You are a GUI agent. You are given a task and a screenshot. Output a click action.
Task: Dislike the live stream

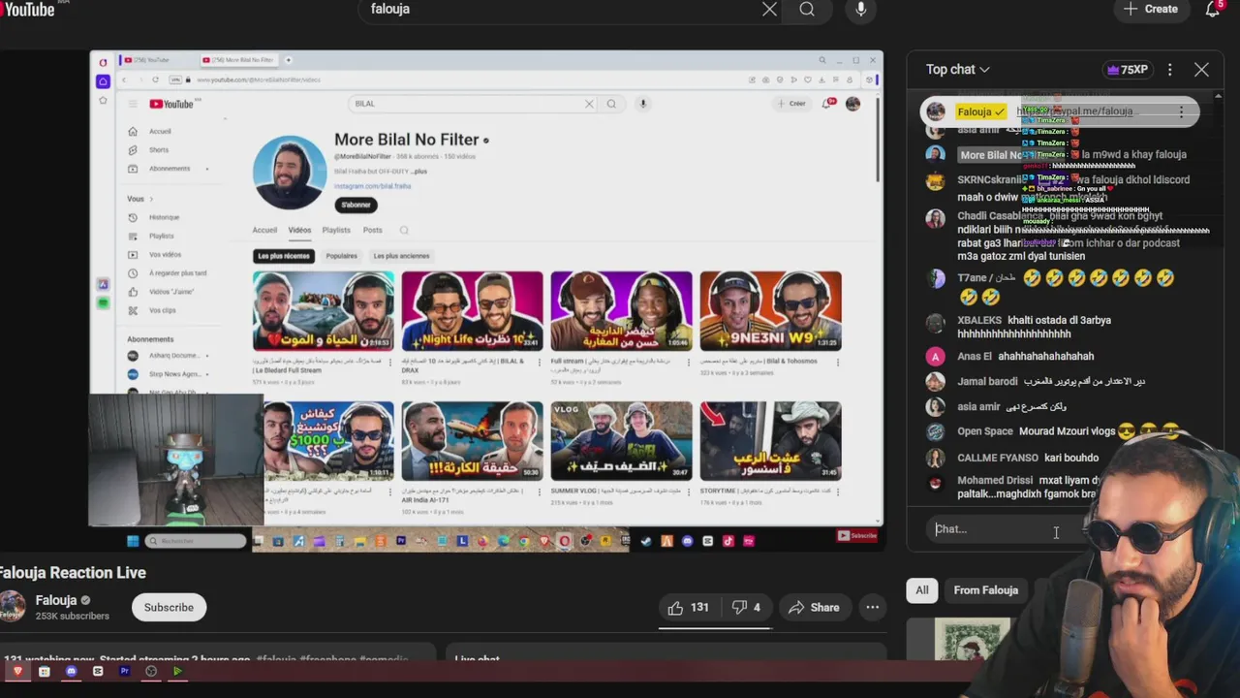[745, 608]
